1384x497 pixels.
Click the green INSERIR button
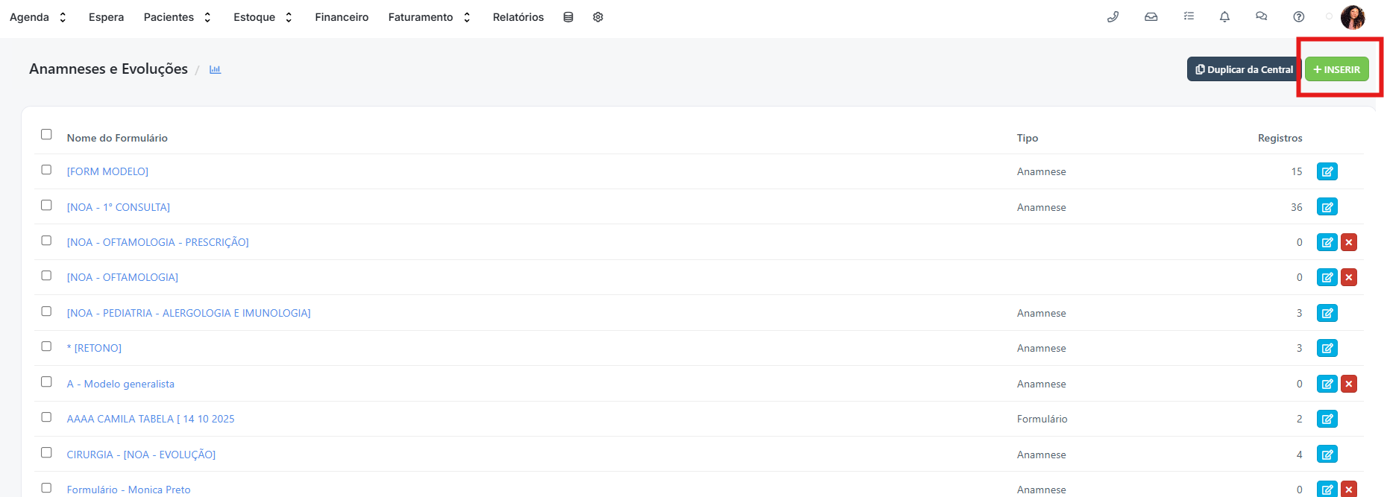click(x=1337, y=69)
